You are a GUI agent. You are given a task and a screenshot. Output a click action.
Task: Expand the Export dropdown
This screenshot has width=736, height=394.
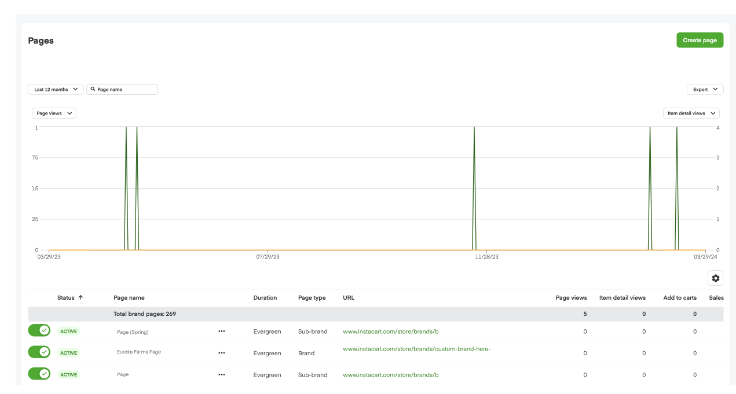coord(705,89)
